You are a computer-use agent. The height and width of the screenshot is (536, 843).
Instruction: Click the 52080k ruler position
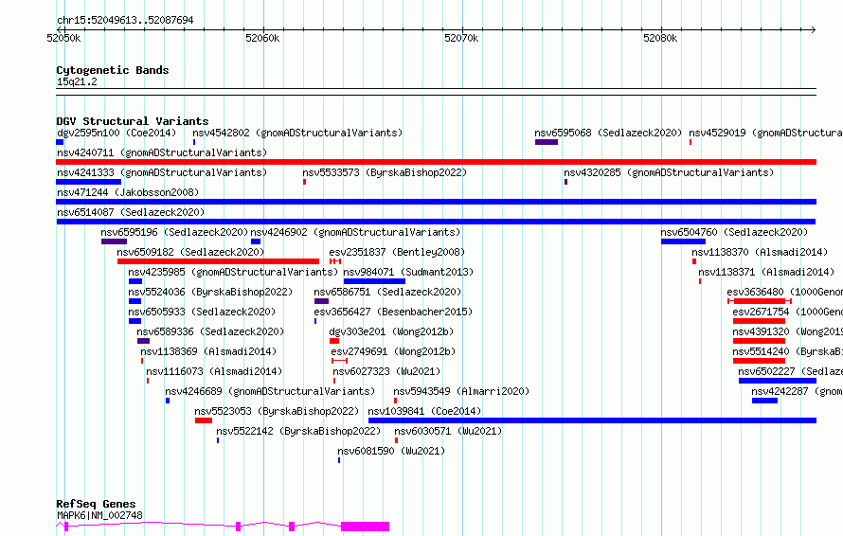point(660,38)
